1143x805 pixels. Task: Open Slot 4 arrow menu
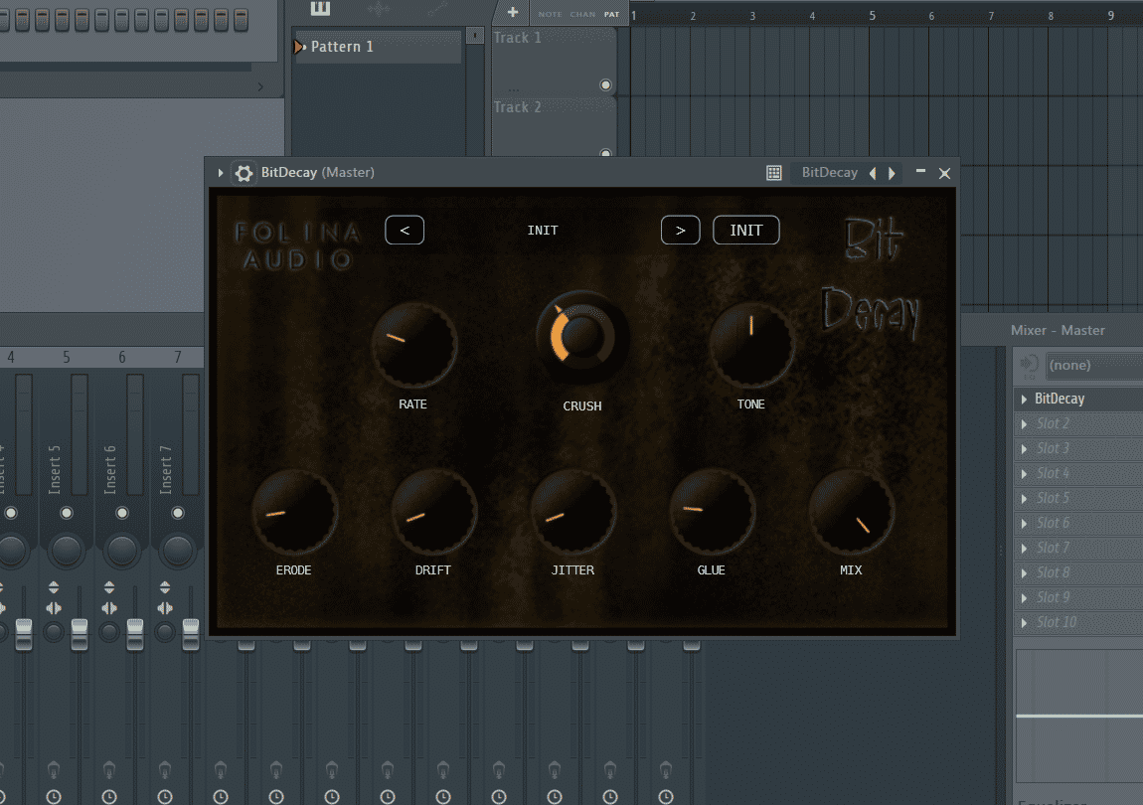coord(1024,473)
